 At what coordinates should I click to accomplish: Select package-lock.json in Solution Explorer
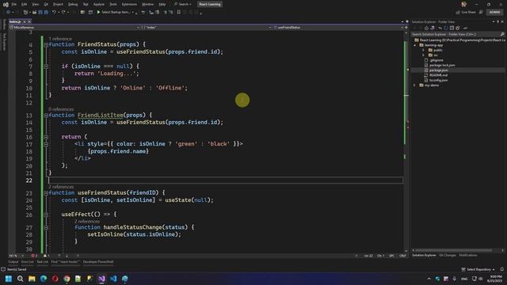click(442, 65)
